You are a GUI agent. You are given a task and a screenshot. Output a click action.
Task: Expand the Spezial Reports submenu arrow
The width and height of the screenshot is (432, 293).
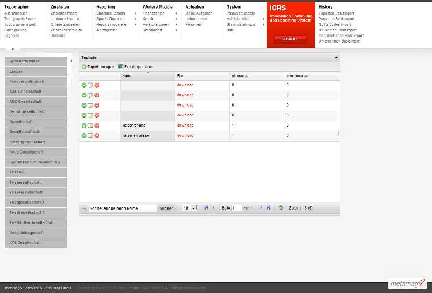pos(136,19)
